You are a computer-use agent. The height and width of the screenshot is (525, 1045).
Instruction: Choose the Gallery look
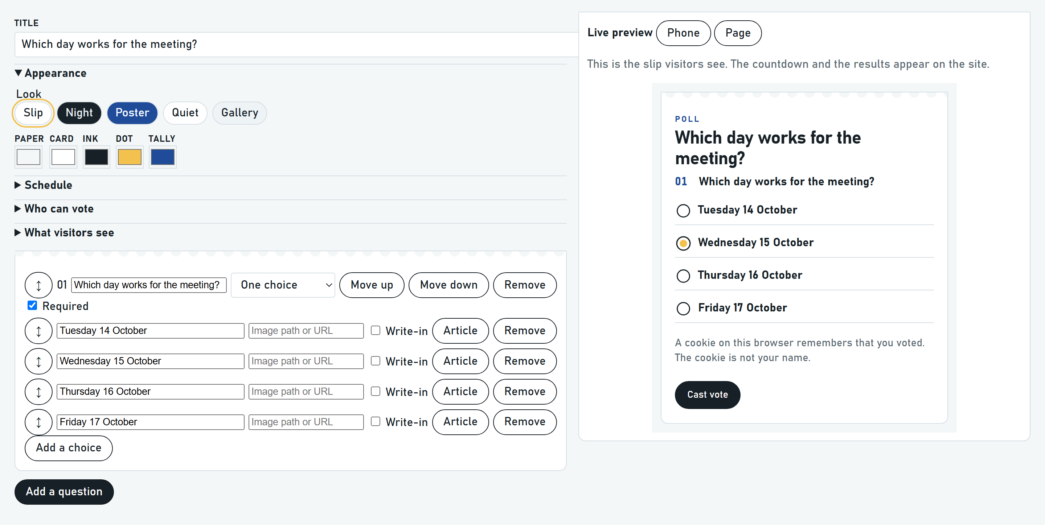pos(240,113)
